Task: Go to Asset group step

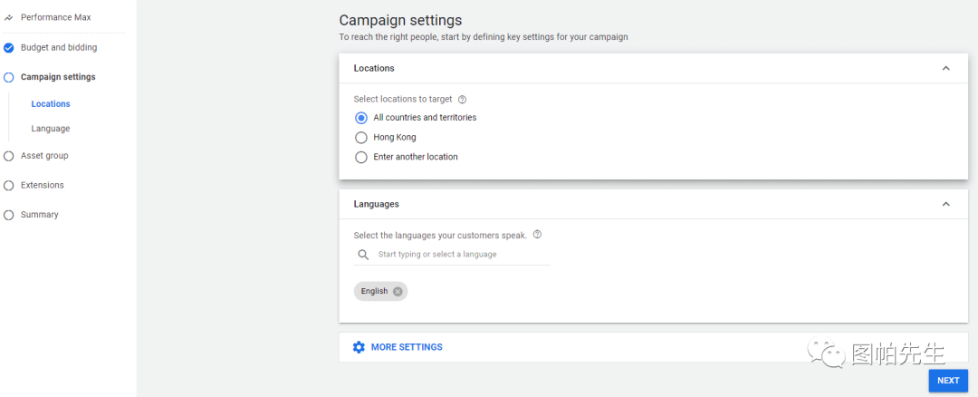Action: (x=44, y=156)
